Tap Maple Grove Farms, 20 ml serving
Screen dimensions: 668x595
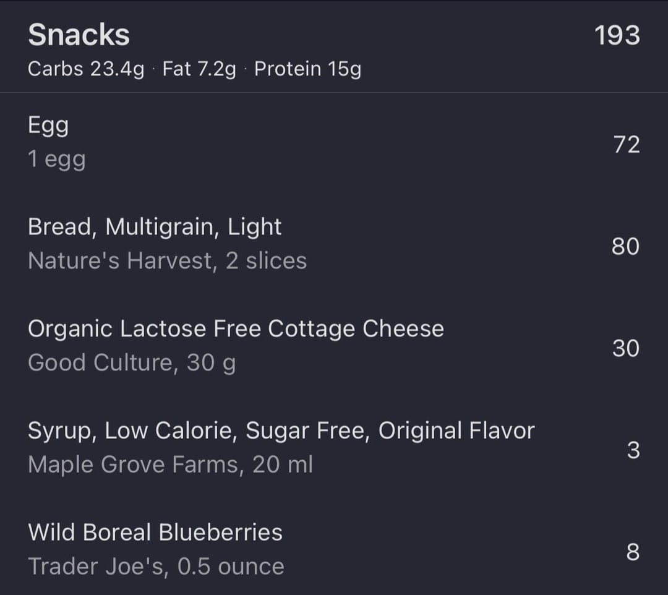tap(171, 464)
